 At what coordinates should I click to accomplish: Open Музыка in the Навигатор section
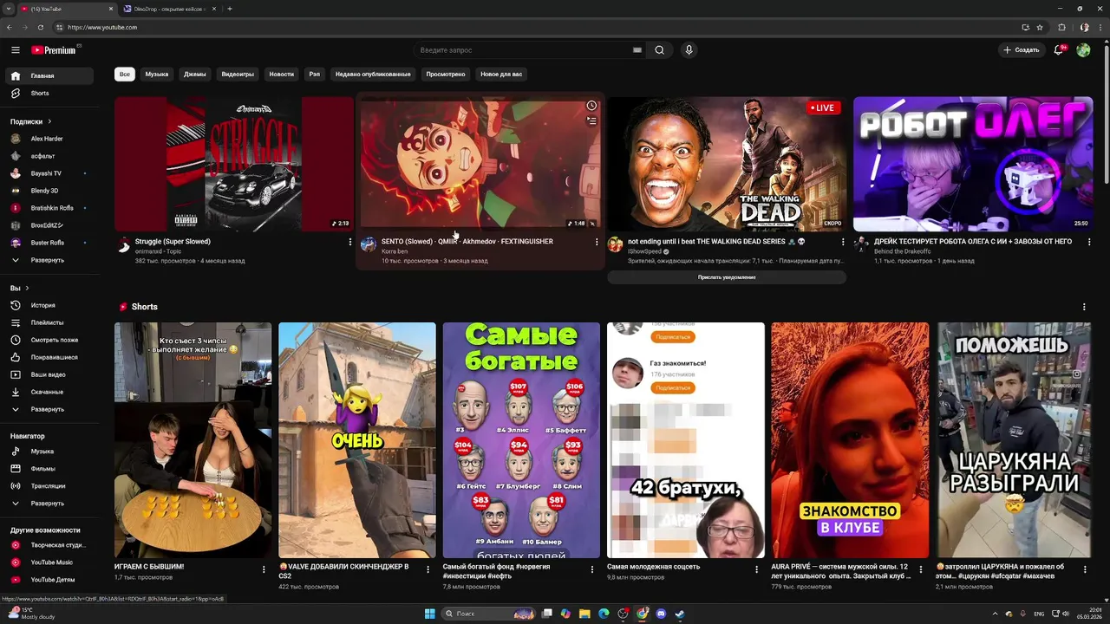49,452
